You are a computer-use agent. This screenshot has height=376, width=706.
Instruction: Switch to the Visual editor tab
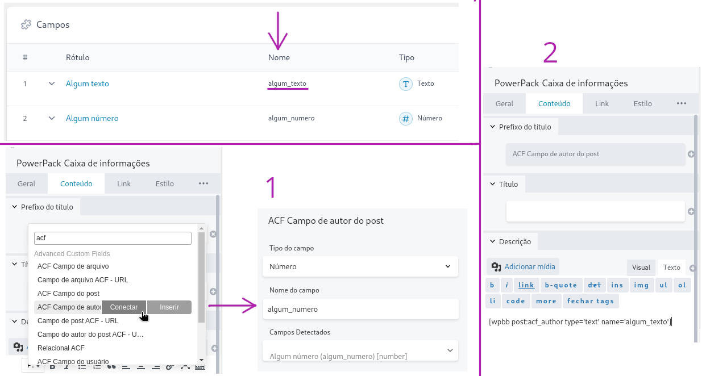[641, 267]
